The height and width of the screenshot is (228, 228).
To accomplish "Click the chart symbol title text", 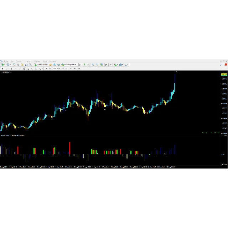I will pos(7,72).
